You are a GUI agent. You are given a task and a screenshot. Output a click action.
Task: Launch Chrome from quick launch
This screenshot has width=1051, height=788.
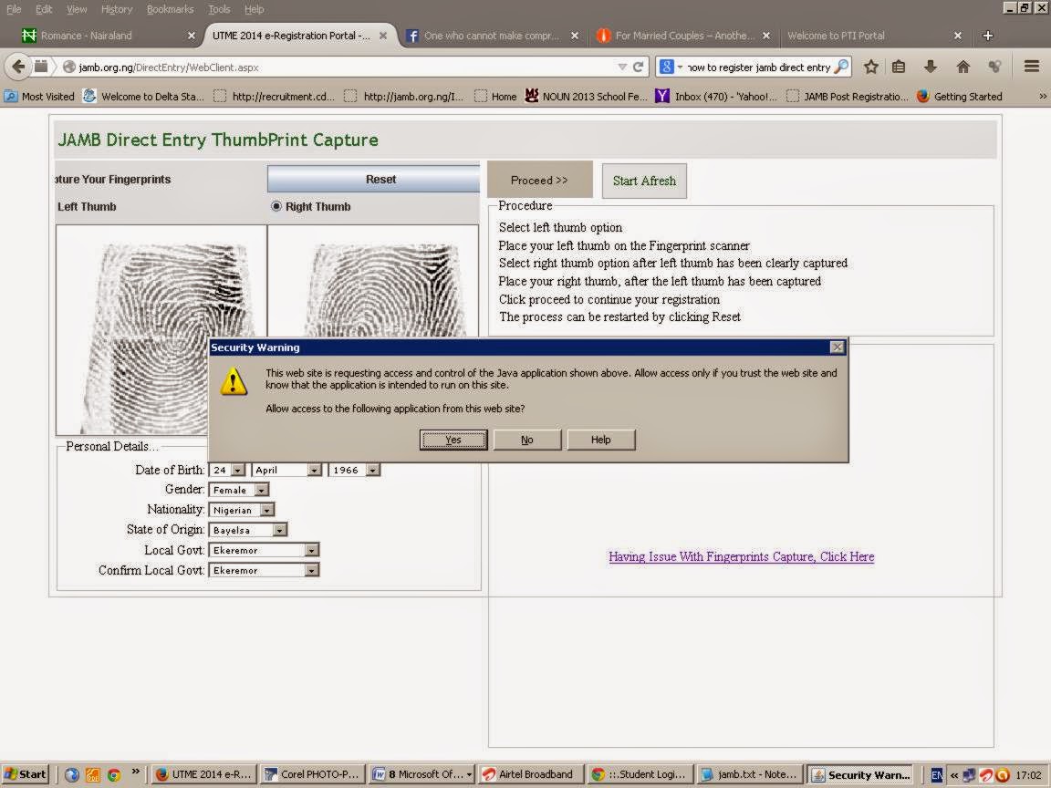(113, 775)
